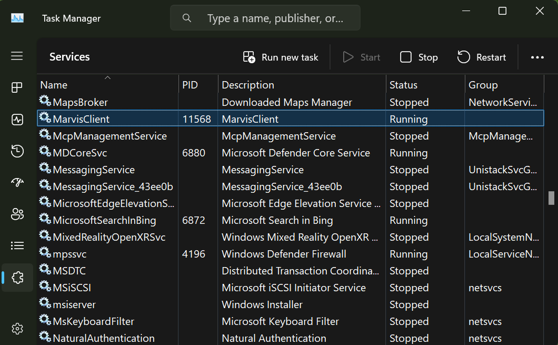Viewport: 558px width, 345px height.
Task: Click the search box in title bar
Action: 265,18
